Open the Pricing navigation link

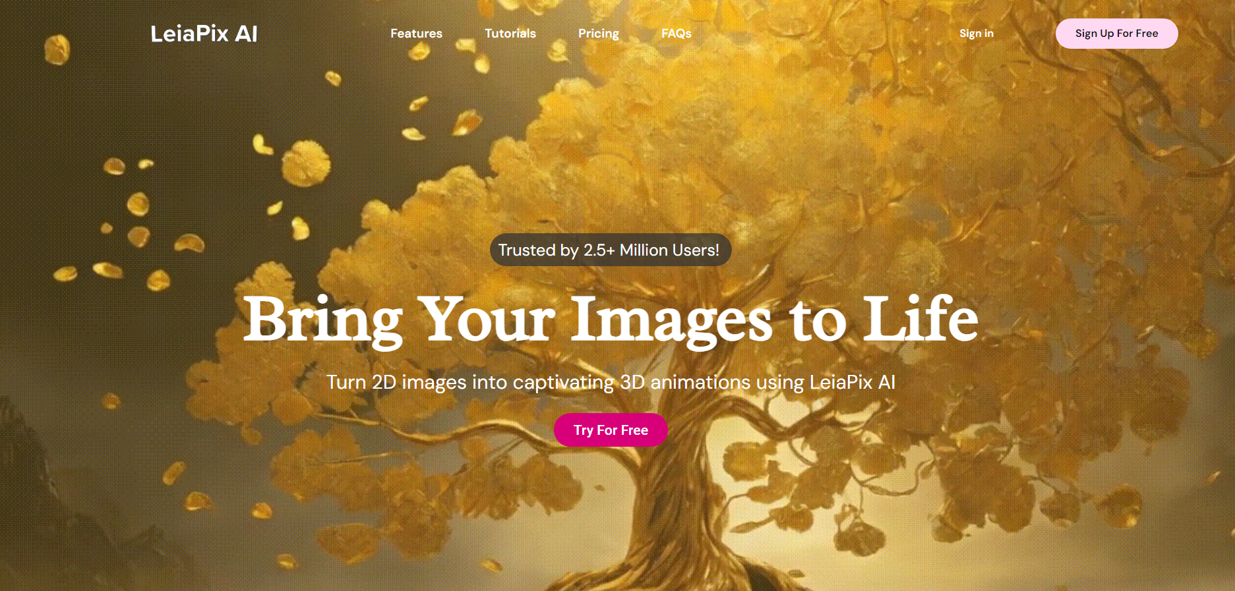(599, 34)
